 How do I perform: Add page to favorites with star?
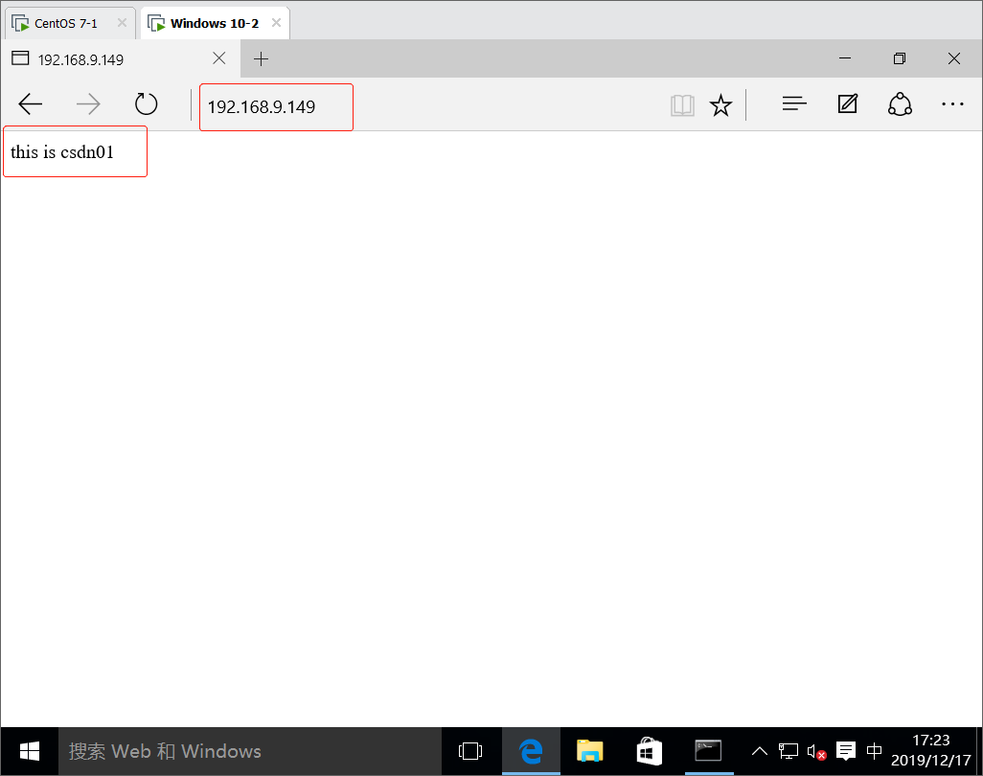coord(720,105)
